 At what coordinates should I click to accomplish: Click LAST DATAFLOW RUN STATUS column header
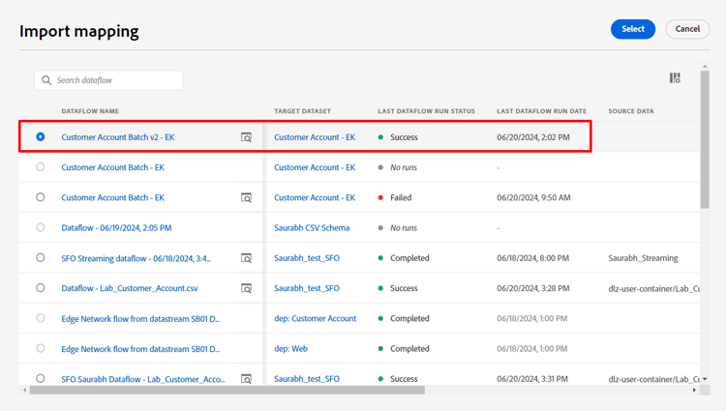click(427, 111)
